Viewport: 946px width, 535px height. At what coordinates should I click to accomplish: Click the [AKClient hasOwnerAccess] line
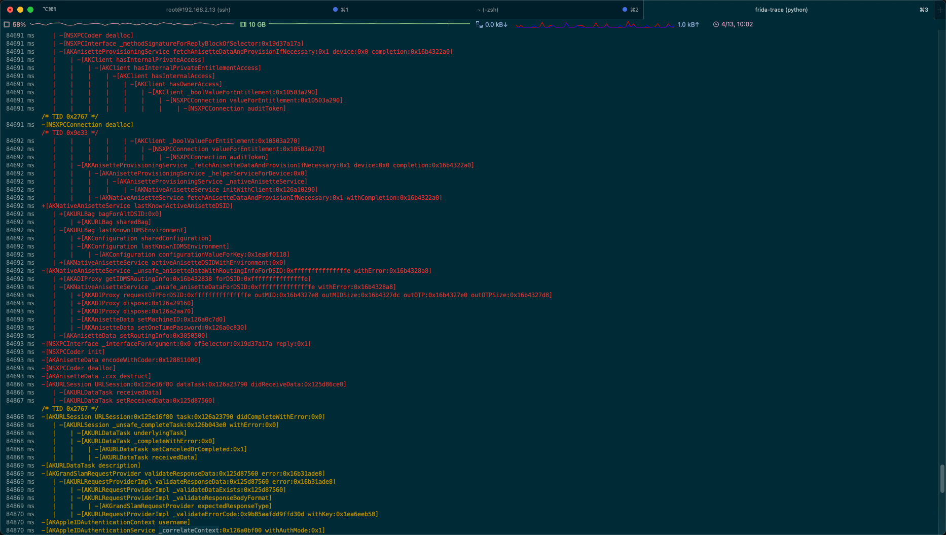click(176, 84)
